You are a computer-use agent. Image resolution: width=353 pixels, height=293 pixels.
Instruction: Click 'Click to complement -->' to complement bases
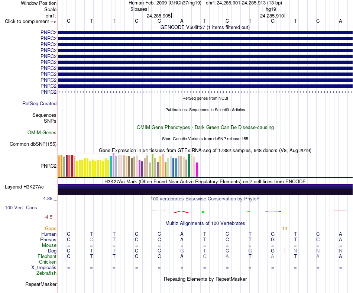pos(30,22)
